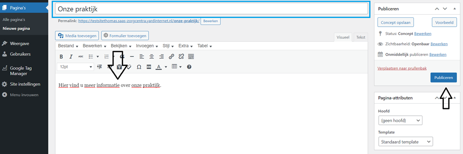
Task: Click Verplaatsen naar prullenbak link
Action: pos(402,68)
